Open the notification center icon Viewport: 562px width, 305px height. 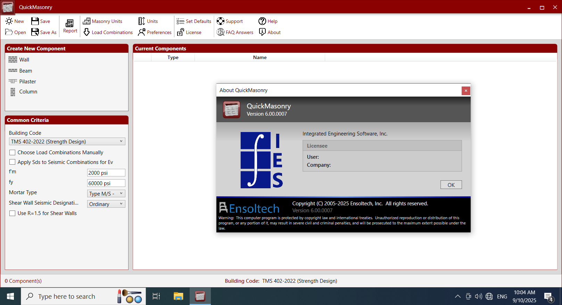tap(548, 297)
